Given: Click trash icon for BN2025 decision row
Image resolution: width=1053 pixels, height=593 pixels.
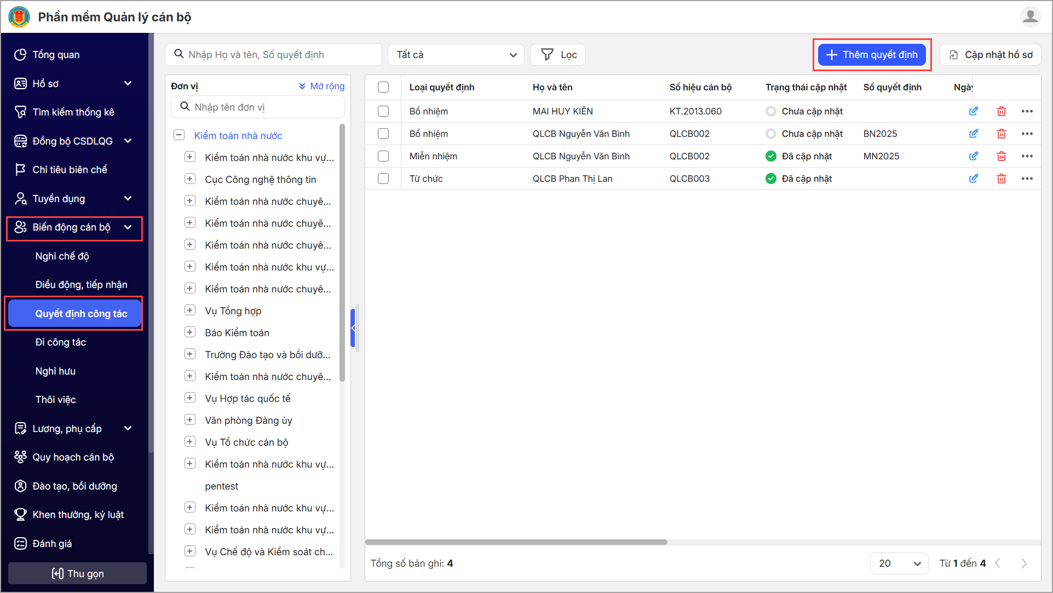Looking at the screenshot, I should 1001,134.
